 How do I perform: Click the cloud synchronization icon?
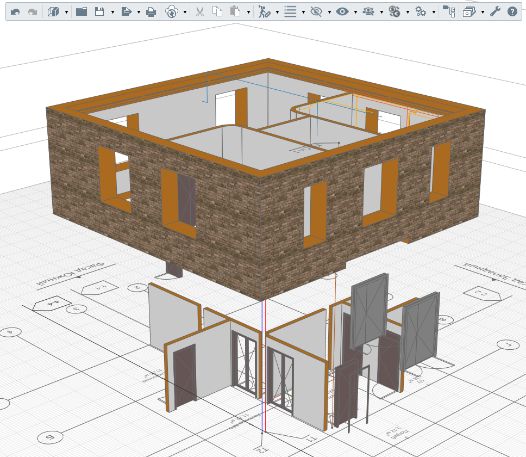[172, 12]
